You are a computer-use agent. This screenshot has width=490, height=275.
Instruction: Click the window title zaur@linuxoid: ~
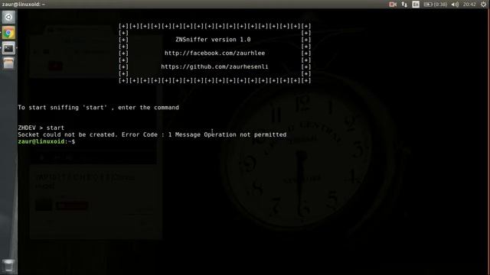point(24,5)
